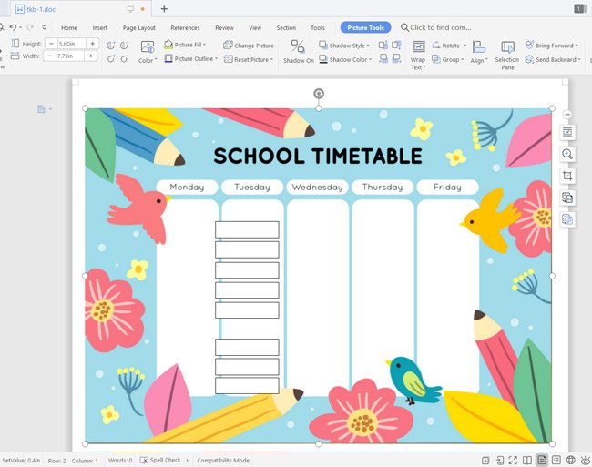Switch to the References tab

pos(185,28)
